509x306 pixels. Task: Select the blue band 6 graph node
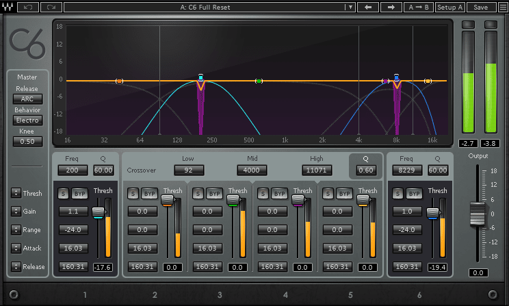396,77
